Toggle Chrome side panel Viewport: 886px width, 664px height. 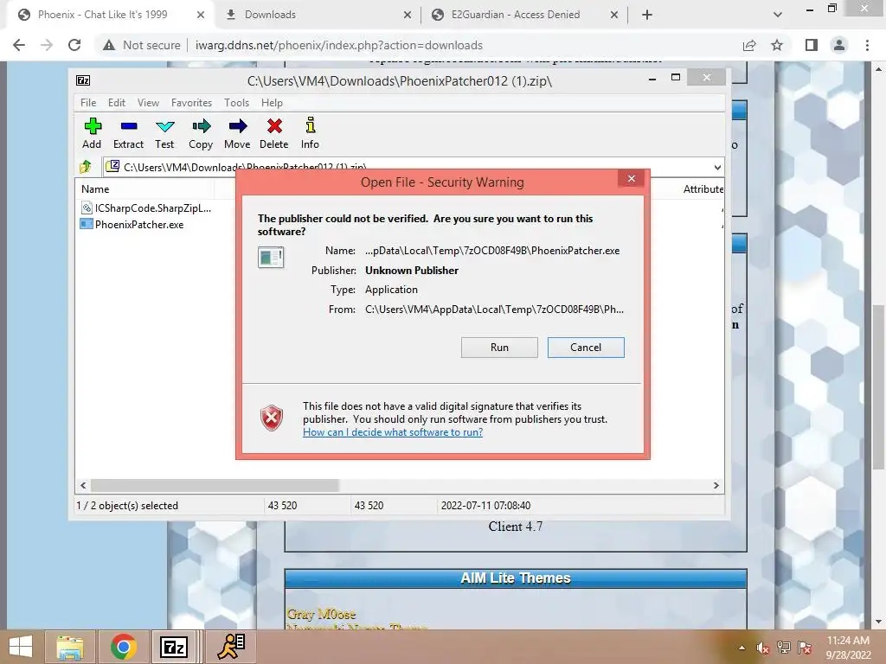[x=812, y=45]
